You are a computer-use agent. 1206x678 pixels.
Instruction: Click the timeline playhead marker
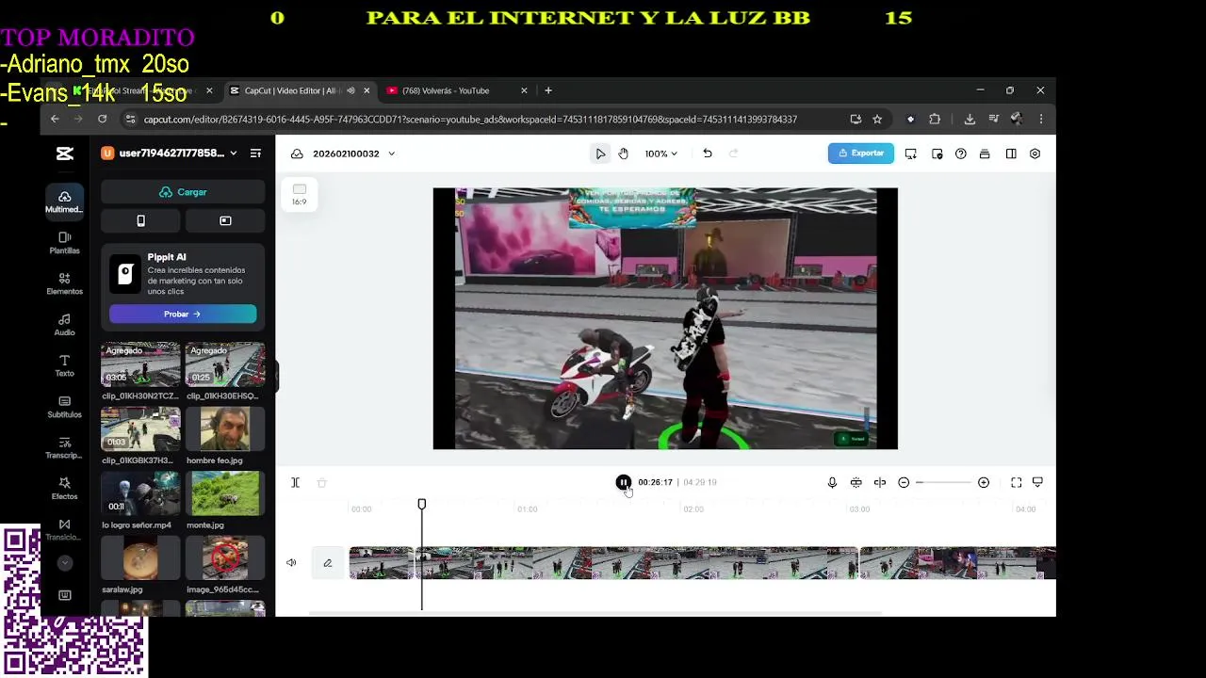pyautogui.click(x=422, y=505)
